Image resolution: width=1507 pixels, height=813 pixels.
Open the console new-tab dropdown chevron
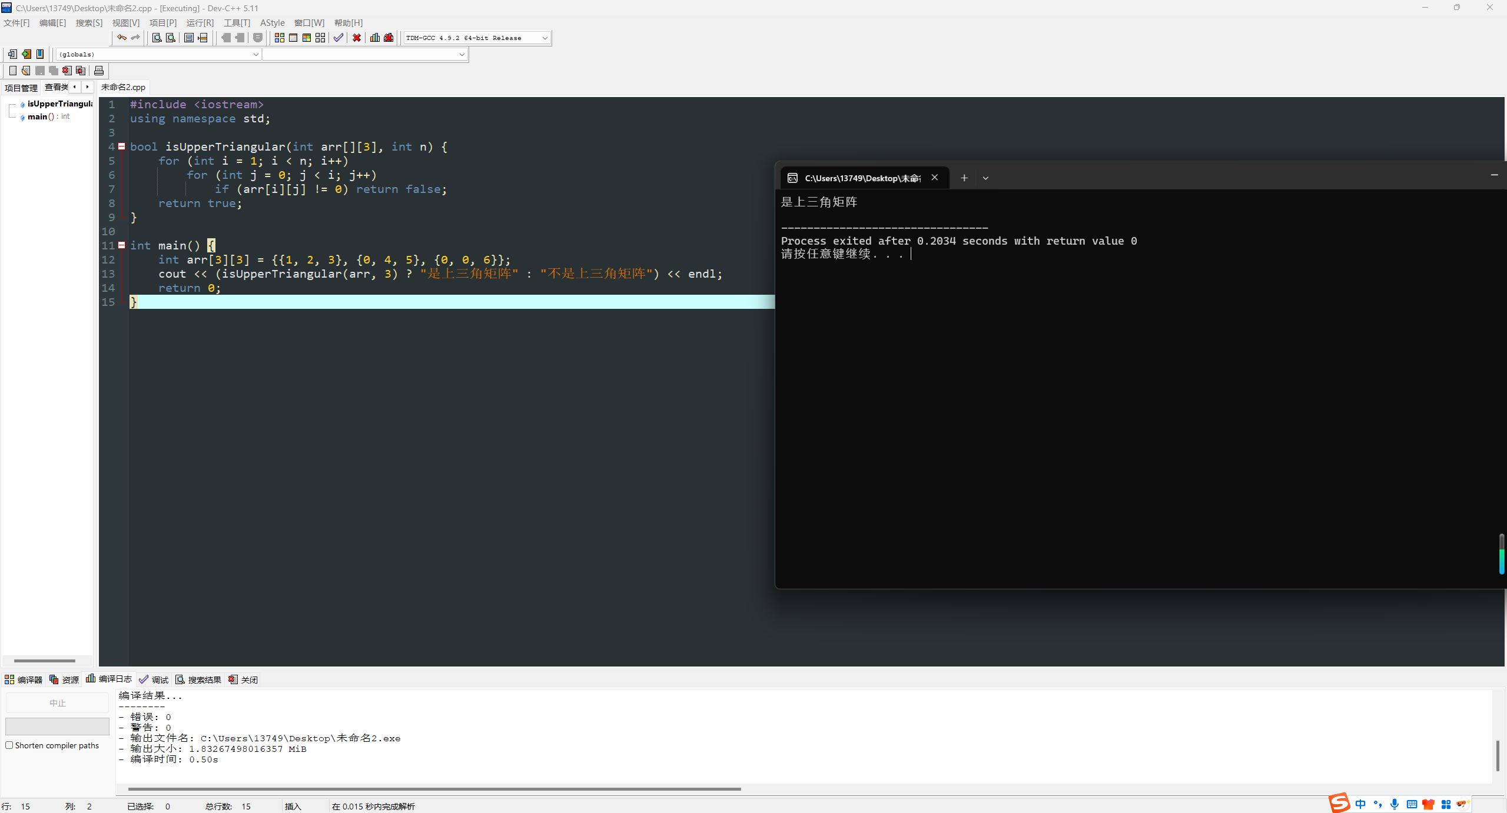(985, 178)
